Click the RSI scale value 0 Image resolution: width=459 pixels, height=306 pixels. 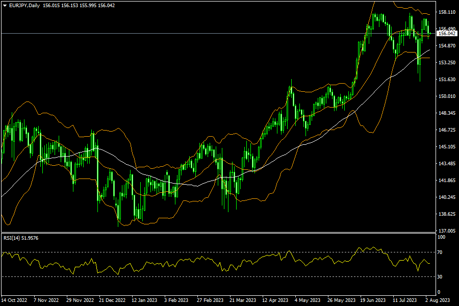(x=439, y=292)
